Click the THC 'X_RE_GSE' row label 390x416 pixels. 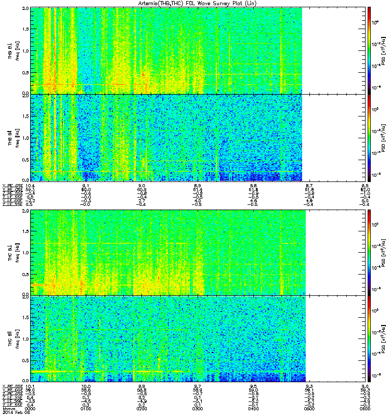click(12, 386)
